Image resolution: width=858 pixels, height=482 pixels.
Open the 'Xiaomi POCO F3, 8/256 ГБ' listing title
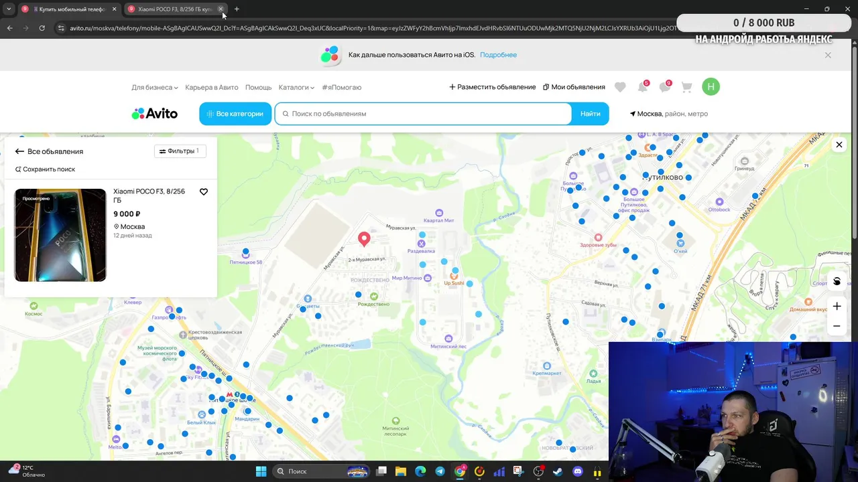coord(149,195)
